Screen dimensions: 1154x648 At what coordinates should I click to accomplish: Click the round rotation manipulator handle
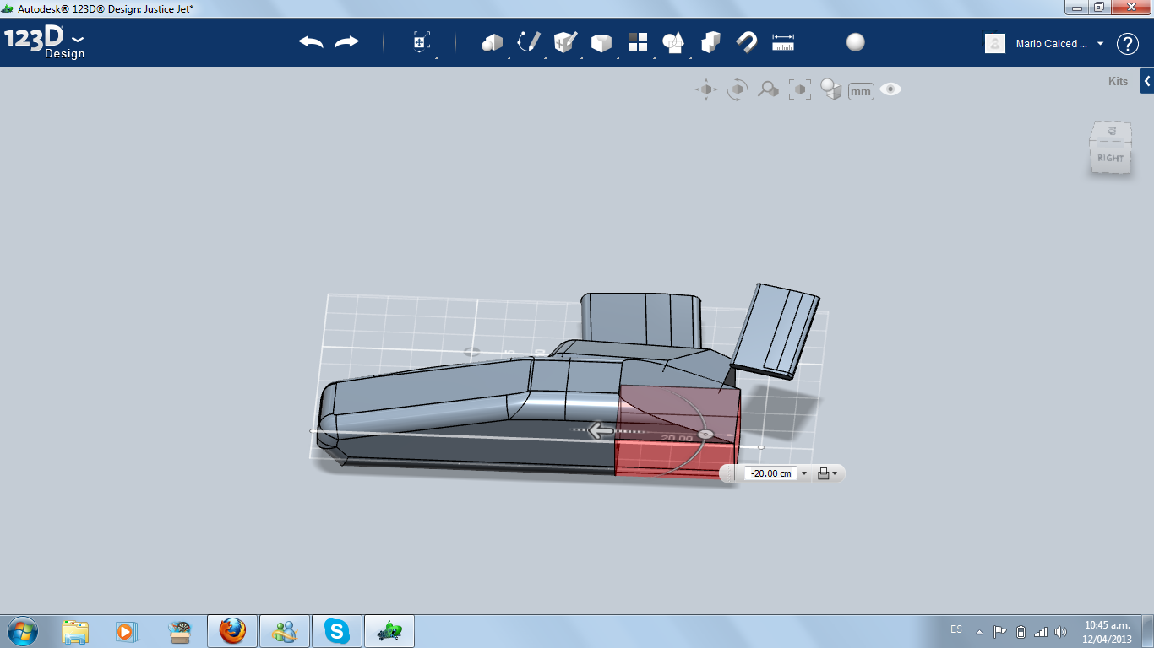[706, 435]
